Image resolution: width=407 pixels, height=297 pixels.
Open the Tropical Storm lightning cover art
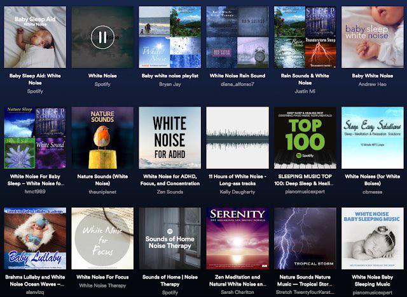point(305,238)
